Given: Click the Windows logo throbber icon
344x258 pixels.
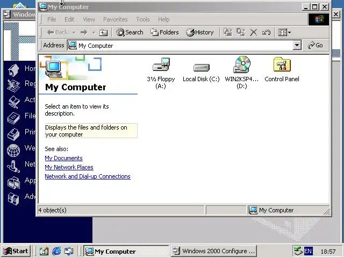Looking at the screenshot, I should (319, 19).
